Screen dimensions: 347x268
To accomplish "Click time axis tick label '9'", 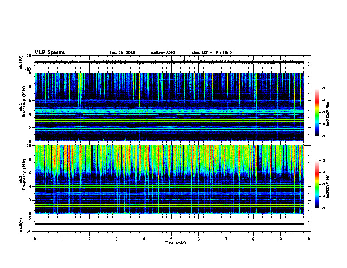I will (280, 239).
